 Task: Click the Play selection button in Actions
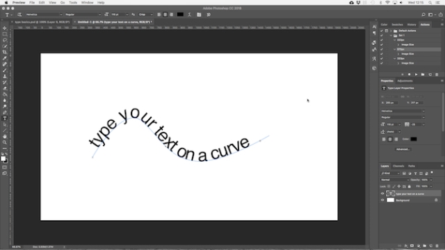(x=416, y=74)
